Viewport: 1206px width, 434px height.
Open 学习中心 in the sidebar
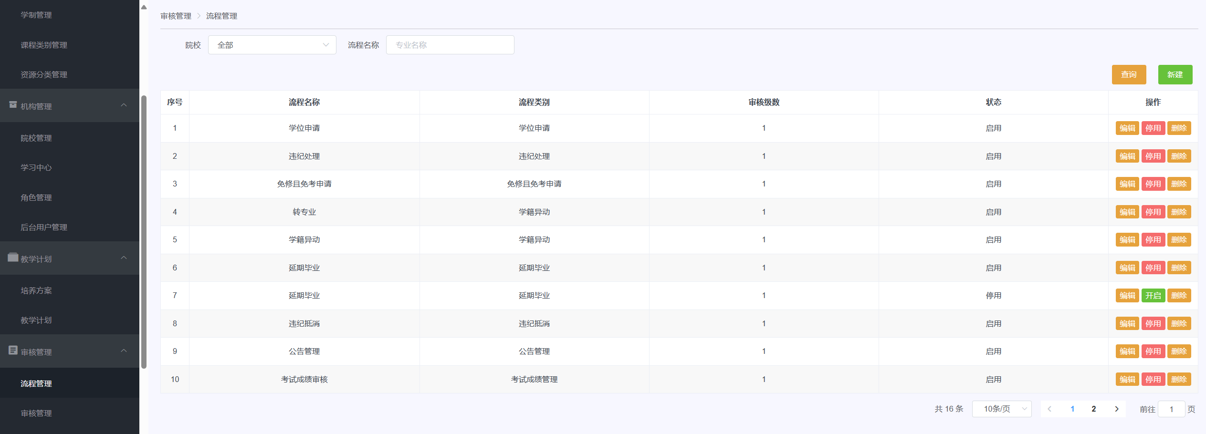click(x=36, y=167)
